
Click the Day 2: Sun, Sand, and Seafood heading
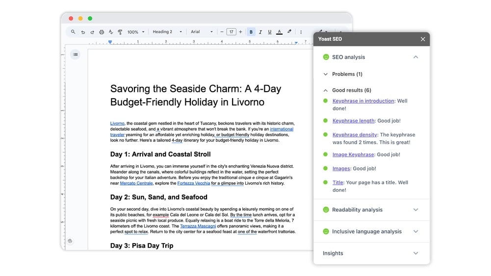point(159,197)
